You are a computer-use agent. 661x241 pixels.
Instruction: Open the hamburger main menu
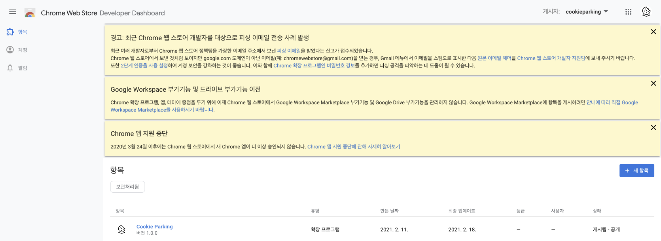(13, 12)
